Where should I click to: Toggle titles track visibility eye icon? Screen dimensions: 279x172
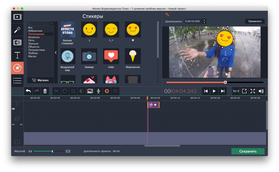pos(13,109)
